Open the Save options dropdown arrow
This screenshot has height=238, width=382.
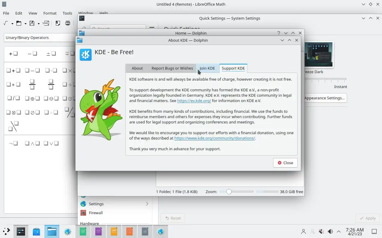click(x=38, y=24)
